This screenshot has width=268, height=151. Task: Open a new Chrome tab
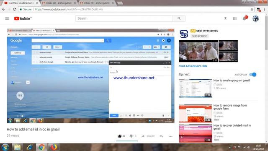coord(120,3)
